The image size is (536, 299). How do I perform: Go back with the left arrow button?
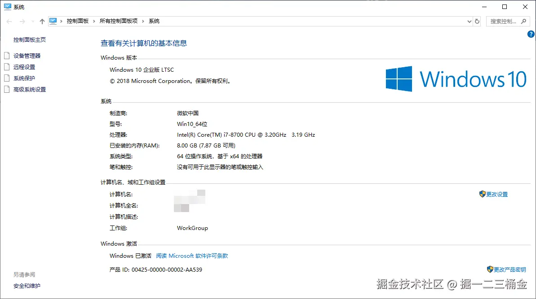(9, 21)
